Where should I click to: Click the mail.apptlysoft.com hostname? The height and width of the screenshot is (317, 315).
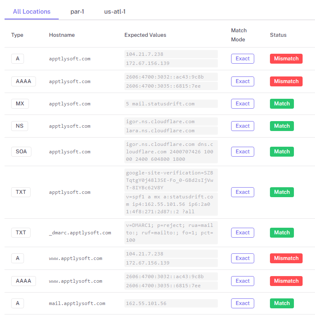(x=77, y=303)
